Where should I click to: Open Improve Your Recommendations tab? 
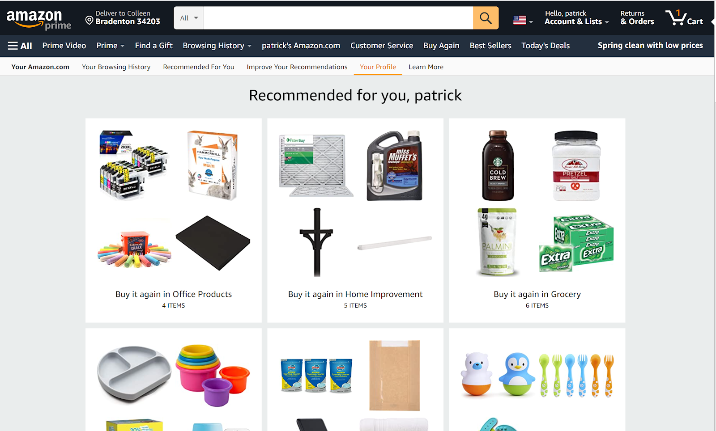click(297, 67)
